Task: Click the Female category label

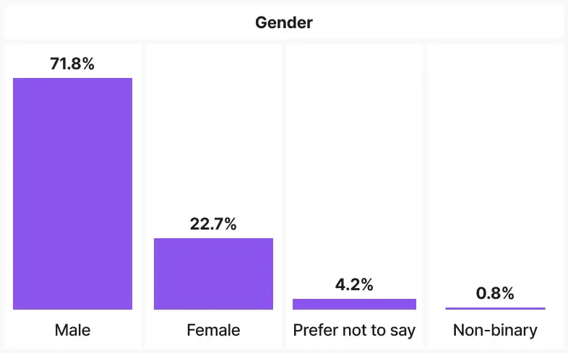Action: coord(213,331)
